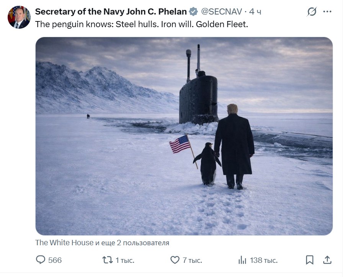
Task: Click the blue verified checkmark badge
Action: point(194,12)
